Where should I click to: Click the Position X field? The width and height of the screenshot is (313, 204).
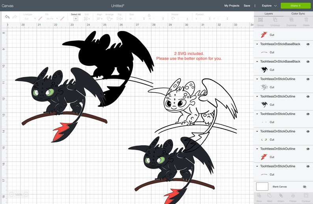(205, 19)
